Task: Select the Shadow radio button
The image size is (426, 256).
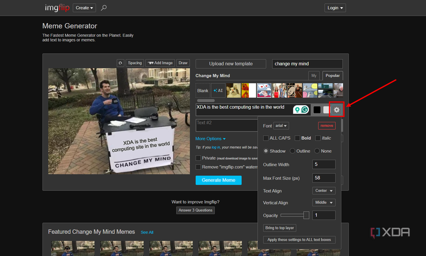Action: coord(266,151)
